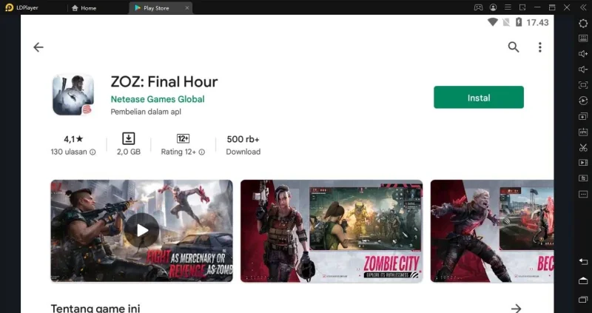Open the third screenshot thumbnail
The image size is (592, 313).
click(492, 230)
